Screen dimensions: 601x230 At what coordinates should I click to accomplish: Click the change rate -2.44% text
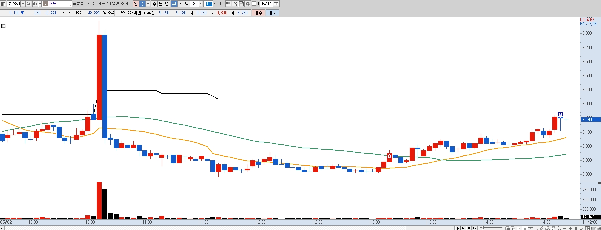[x=50, y=13]
